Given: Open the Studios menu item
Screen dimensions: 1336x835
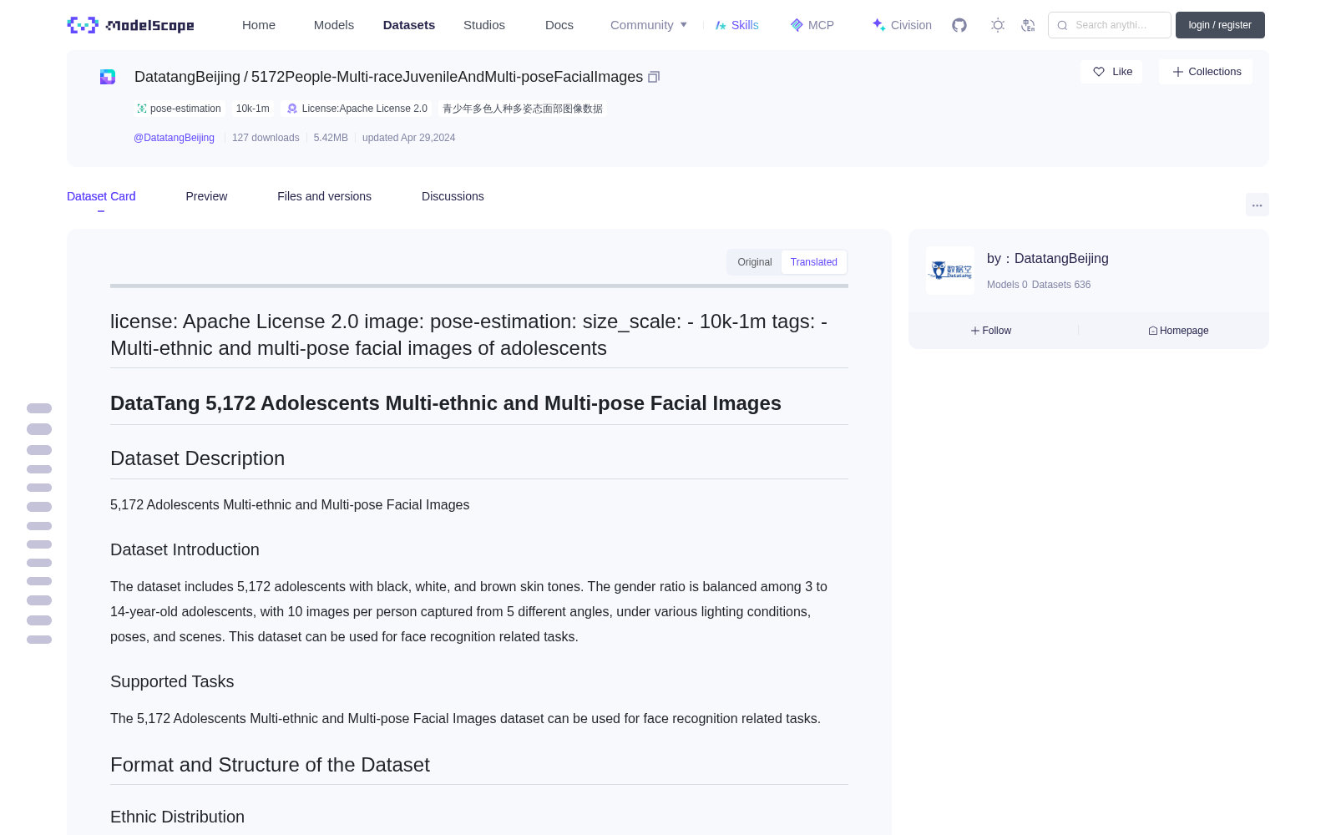Looking at the screenshot, I should [484, 25].
